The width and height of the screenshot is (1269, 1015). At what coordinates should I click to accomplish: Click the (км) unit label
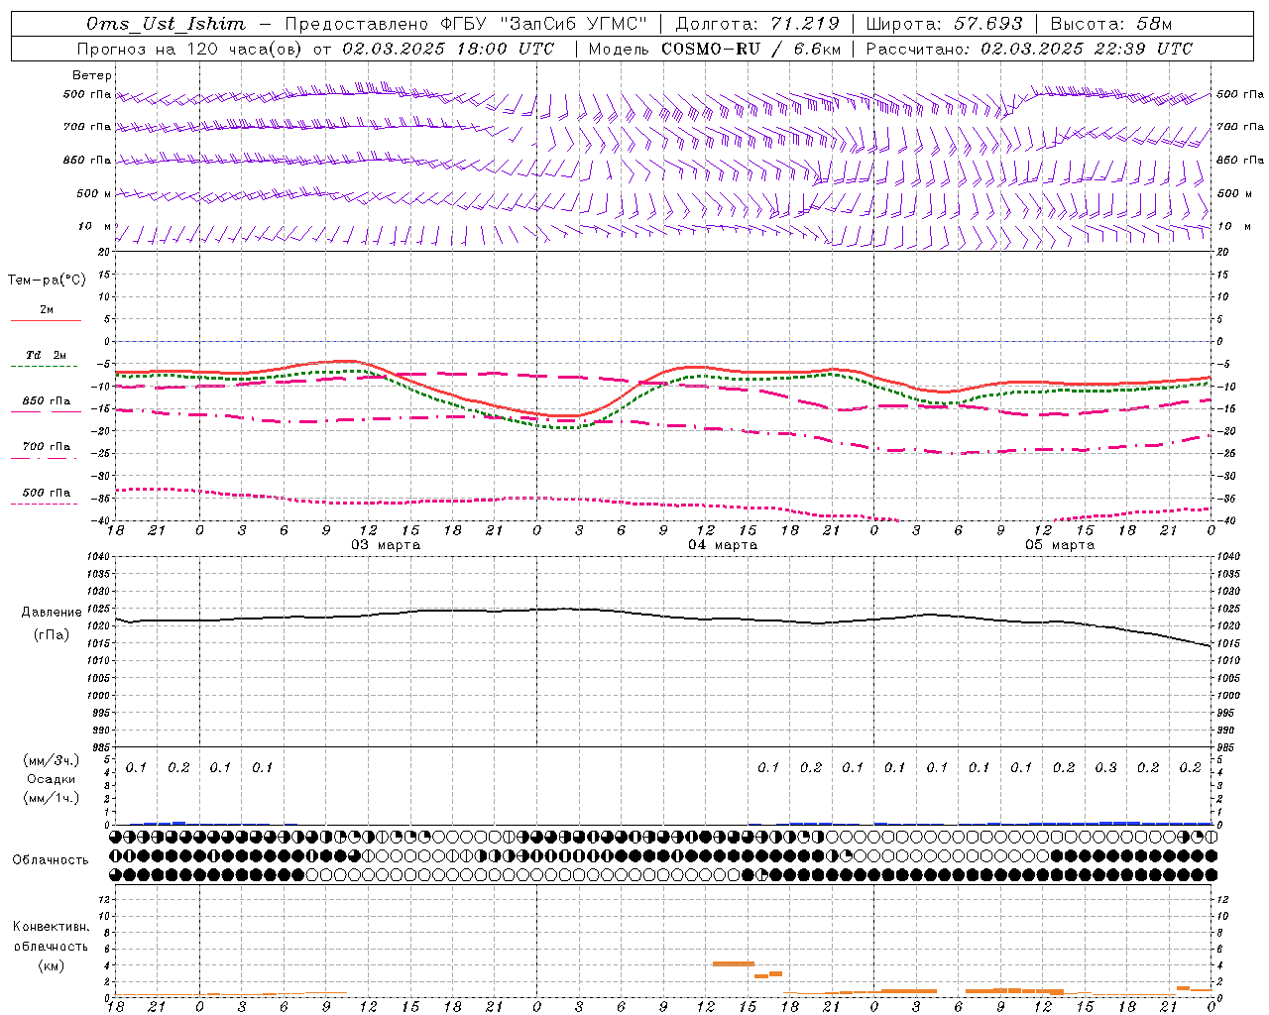click(51, 965)
